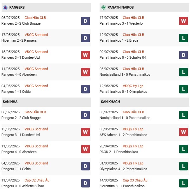The height and width of the screenshot is (190, 190).
Task: Click the L badge for Olympiakos 4 - 2 Panathinaikos
Action: 183,166
